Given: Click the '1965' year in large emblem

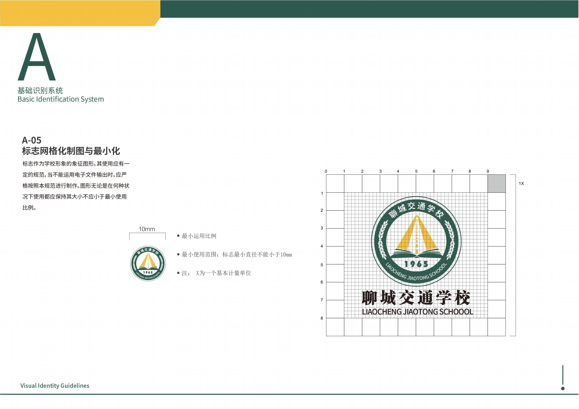Looking at the screenshot, I should pyautogui.click(x=416, y=264).
